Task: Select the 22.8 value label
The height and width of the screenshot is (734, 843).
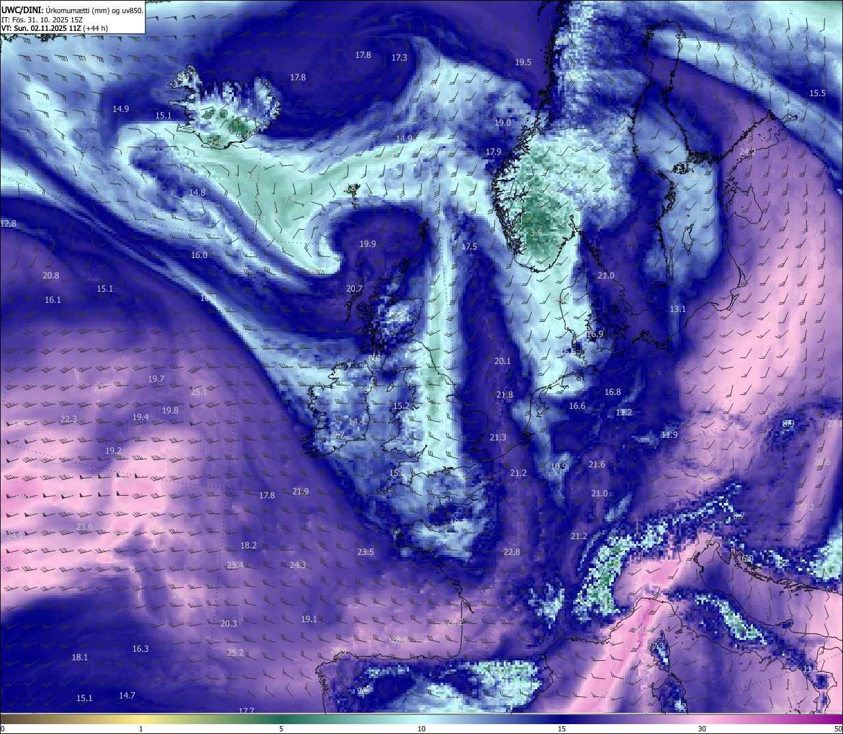Action: pos(511,552)
